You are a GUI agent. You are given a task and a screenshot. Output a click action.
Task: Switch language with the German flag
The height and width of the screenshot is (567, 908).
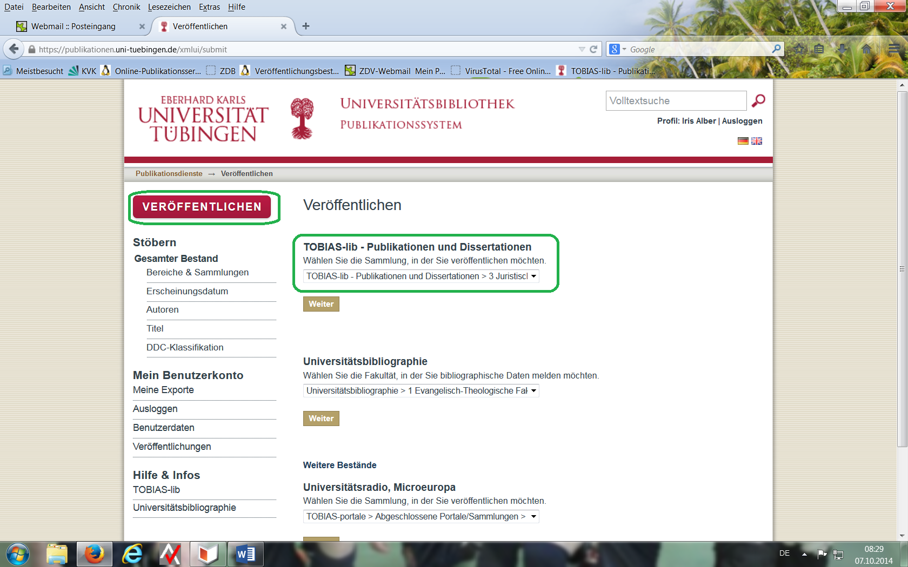[x=743, y=141]
